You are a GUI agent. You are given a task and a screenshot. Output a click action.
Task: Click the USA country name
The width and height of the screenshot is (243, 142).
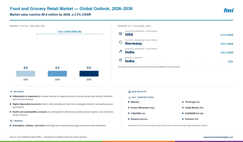click(x=129, y=35)
